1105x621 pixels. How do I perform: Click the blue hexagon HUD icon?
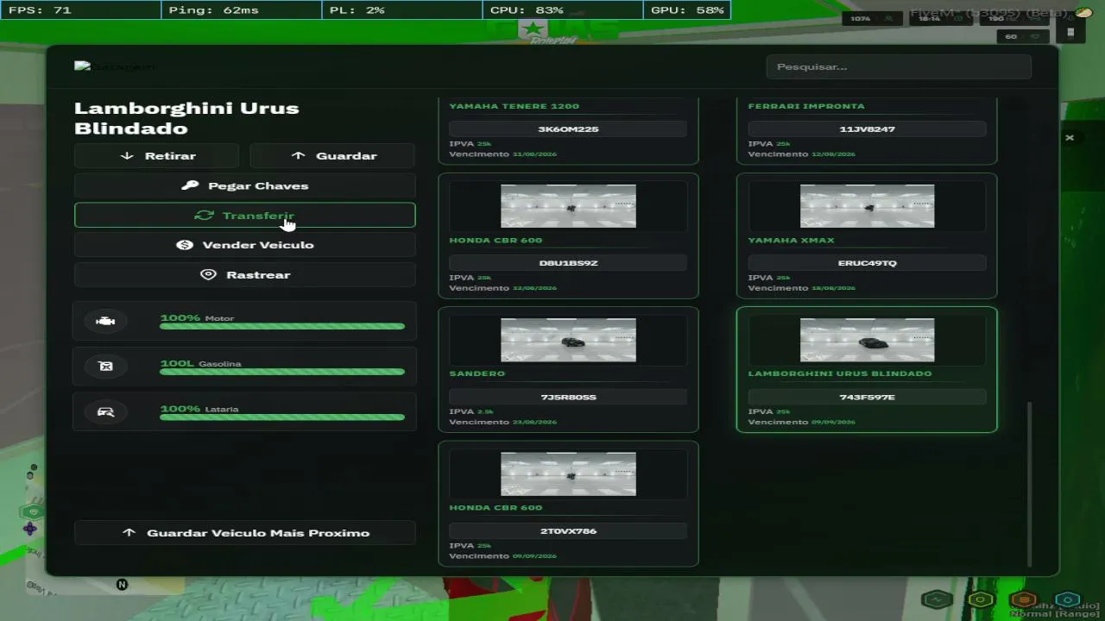(1068, 599)
